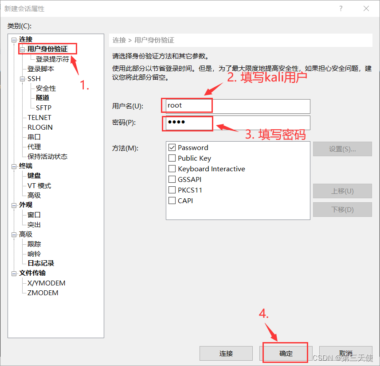Collapse the 外观 branch
The image size is (380, 366).
tap(14, 205)
